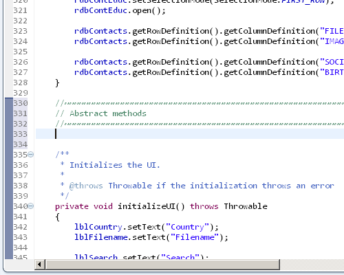
Task: Click the 'private' keyword on line 340
Action: (x=72, y=206)
